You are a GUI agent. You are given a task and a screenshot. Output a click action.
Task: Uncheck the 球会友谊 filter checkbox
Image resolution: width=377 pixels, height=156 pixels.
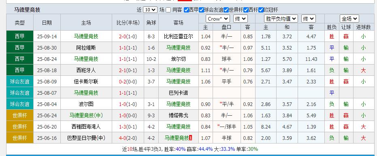(x=201, y=10)
